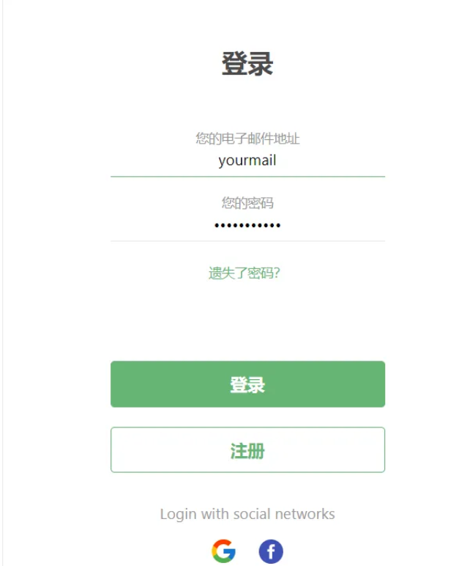Place cursor in the yourmail text

[247, 161]
